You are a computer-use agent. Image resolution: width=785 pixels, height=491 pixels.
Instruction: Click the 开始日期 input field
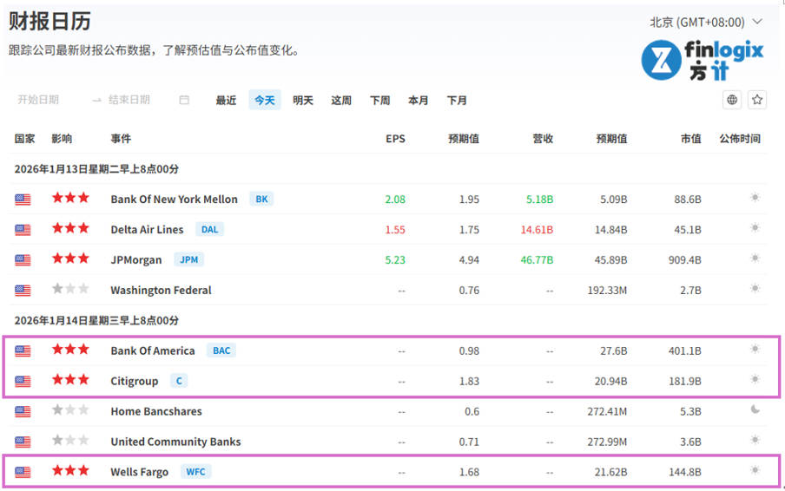(x=39, y=100)
